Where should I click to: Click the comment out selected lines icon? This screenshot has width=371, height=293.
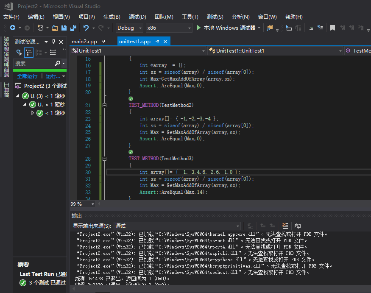click(x=311, y=28)
